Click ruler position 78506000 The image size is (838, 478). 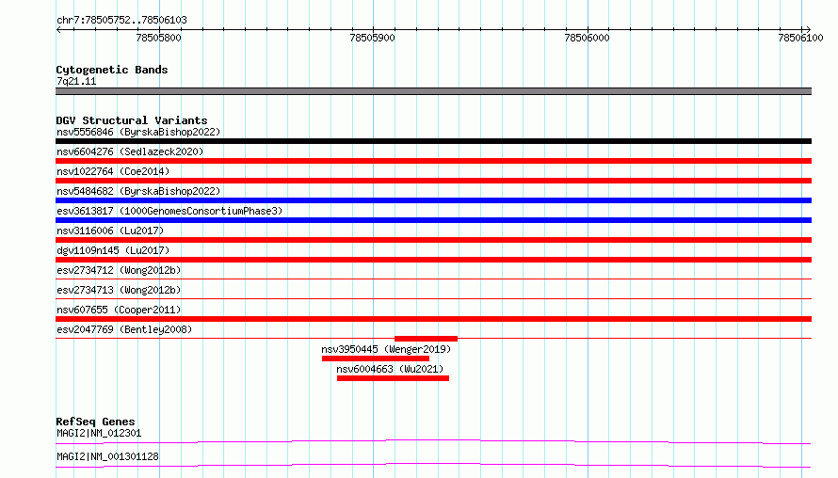(587, 38)
